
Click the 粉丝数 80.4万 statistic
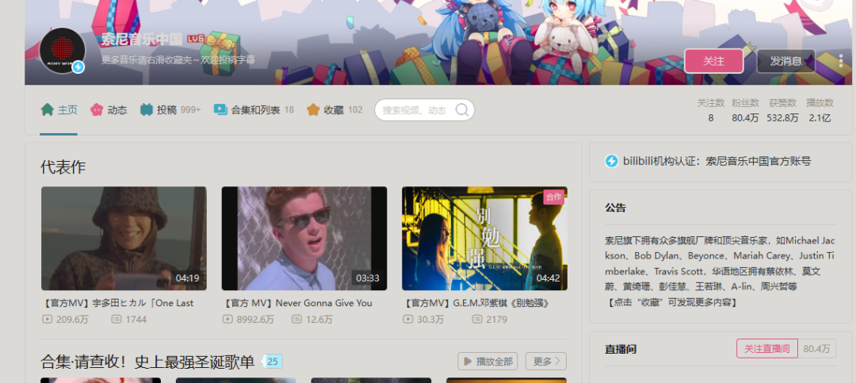coord(746,109)
